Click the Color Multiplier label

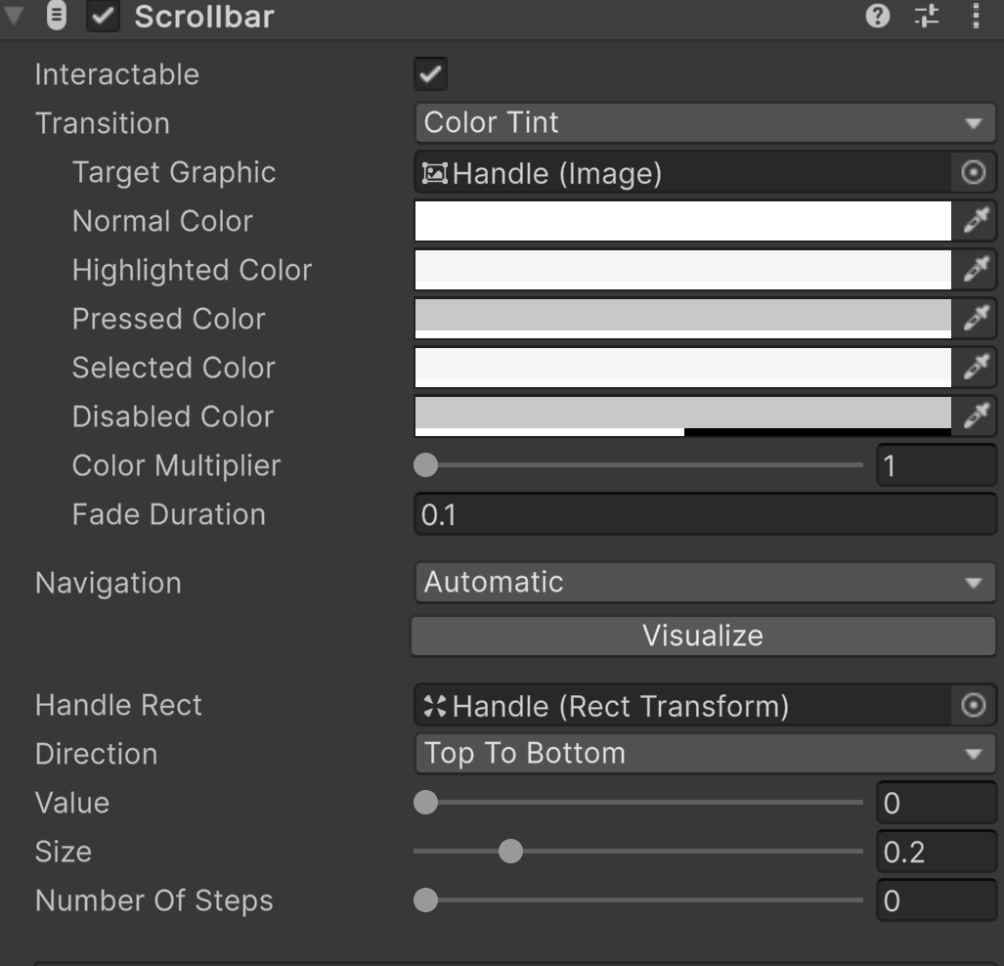click(x=176, y=465)
